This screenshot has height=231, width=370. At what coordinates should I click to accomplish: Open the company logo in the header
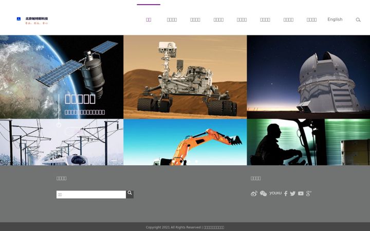(32, 21)
